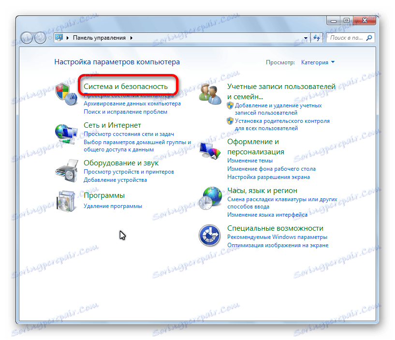395x340 pixels.
Task: Click Изменение фона рабочего стола link
Action: 271,169
